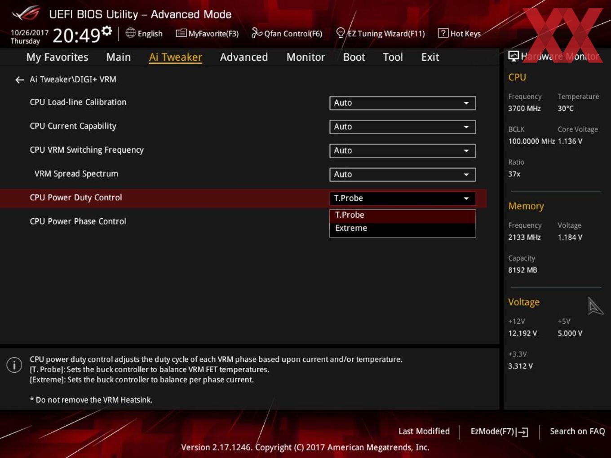Viewport: 611px width, 458px height.
Task: Switch to the Monitor tab
Action: (305, 57)
